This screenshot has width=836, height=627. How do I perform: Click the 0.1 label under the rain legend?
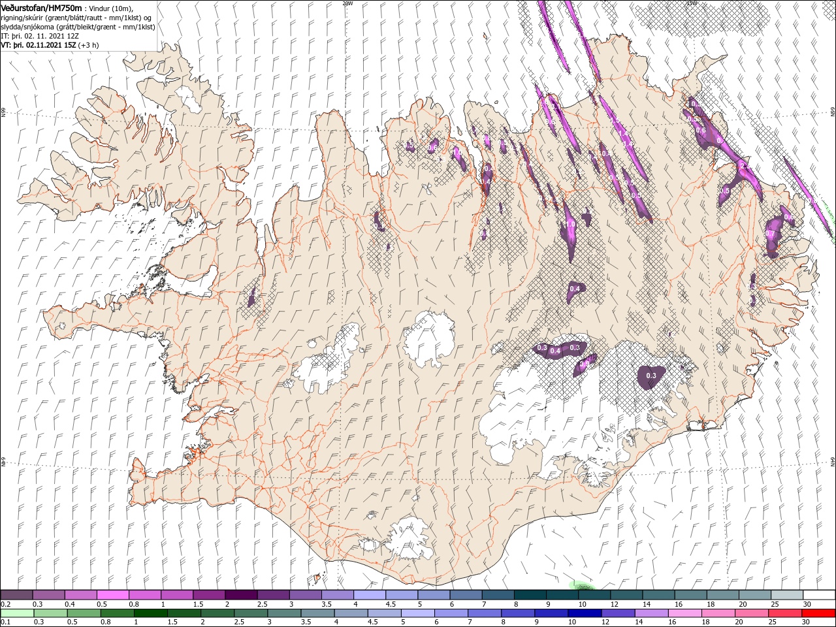tap(5, 622)
